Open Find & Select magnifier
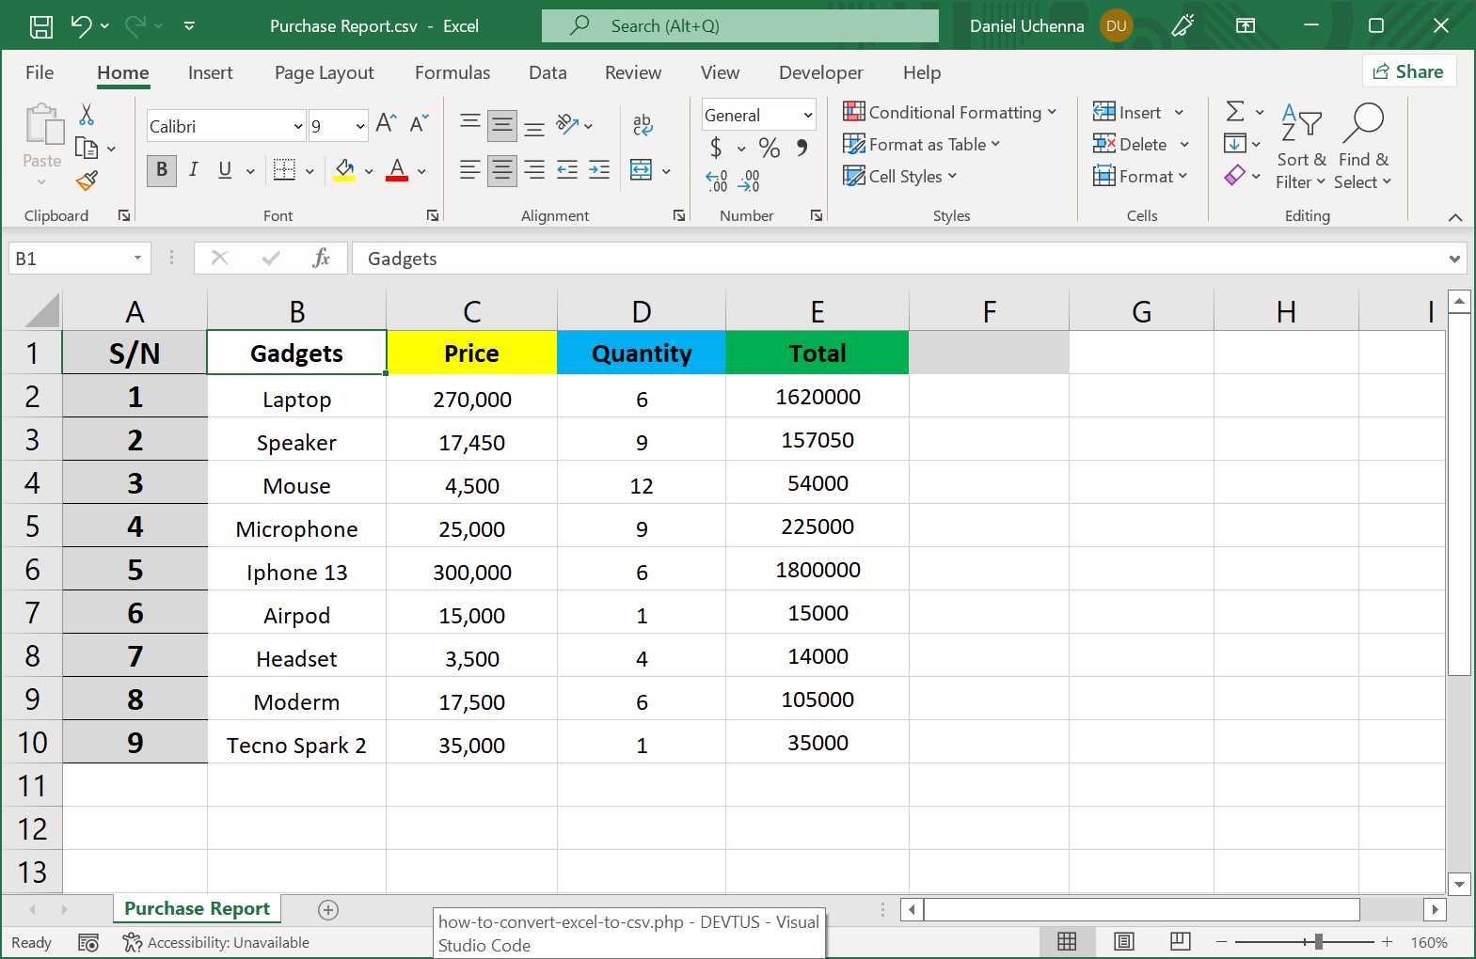 [x=1363, y=146]
